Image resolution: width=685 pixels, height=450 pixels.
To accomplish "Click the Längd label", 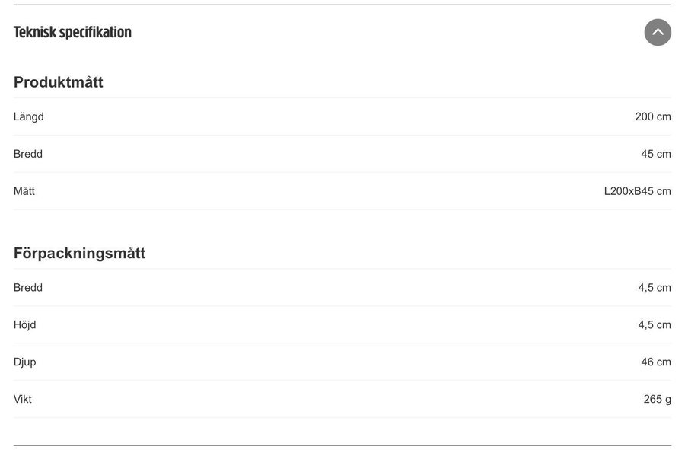I will [x=29, y=116].
